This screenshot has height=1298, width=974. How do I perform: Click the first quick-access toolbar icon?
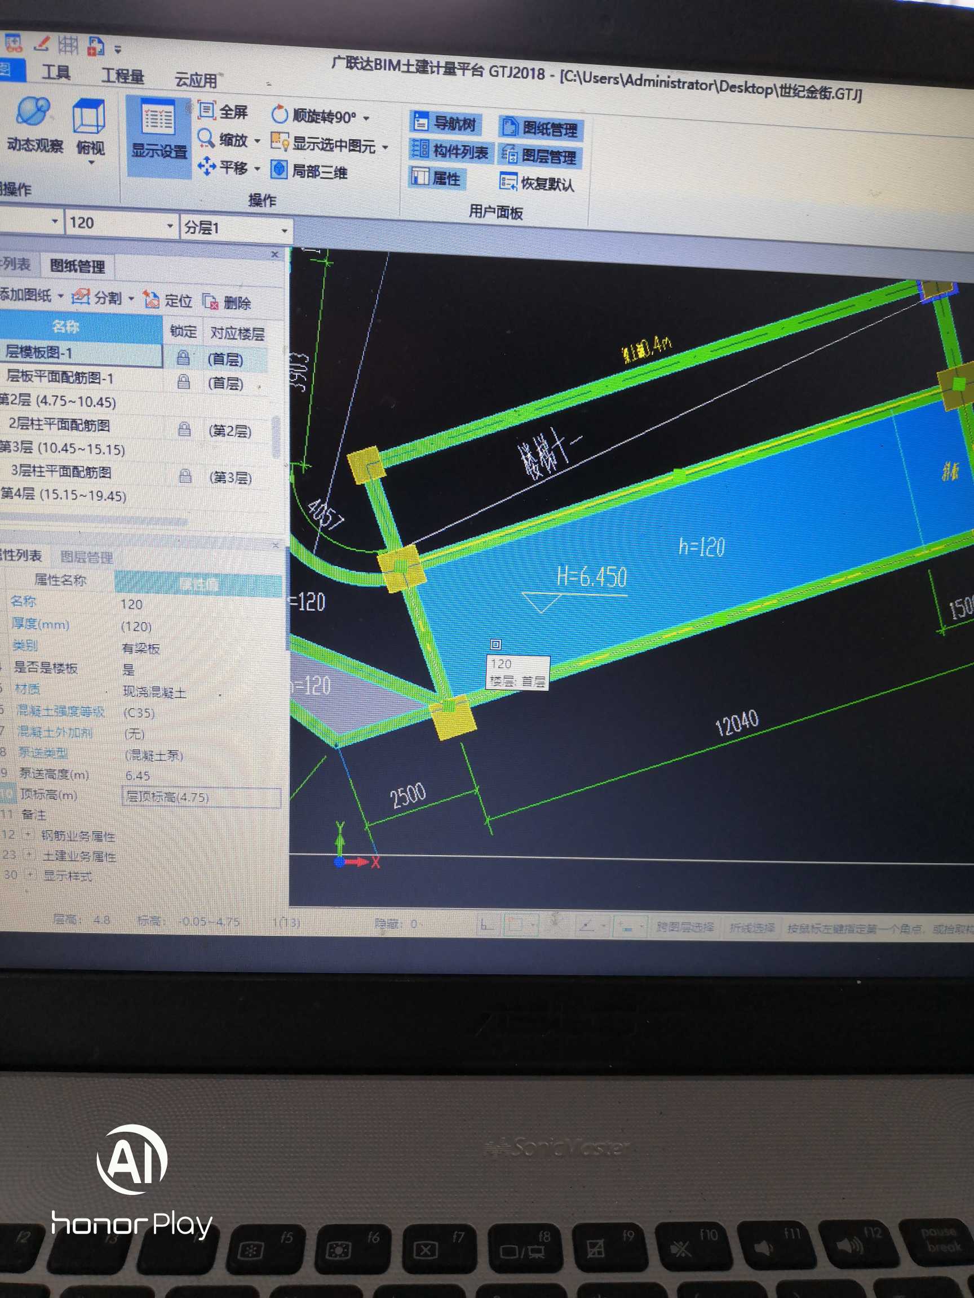click(13, 42)
